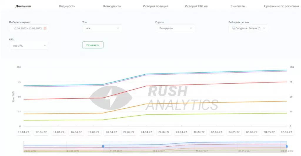The height and width of the screenshot is (156, 301).
Task: Click the 28.04.22 date label on the axis
Action: click(181, 132)
